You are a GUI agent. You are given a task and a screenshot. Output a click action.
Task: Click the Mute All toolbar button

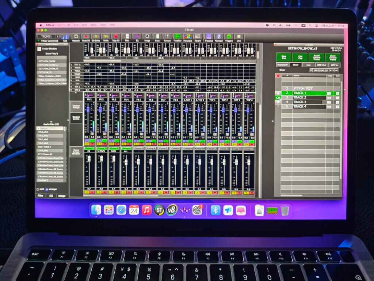pos(86,37)
